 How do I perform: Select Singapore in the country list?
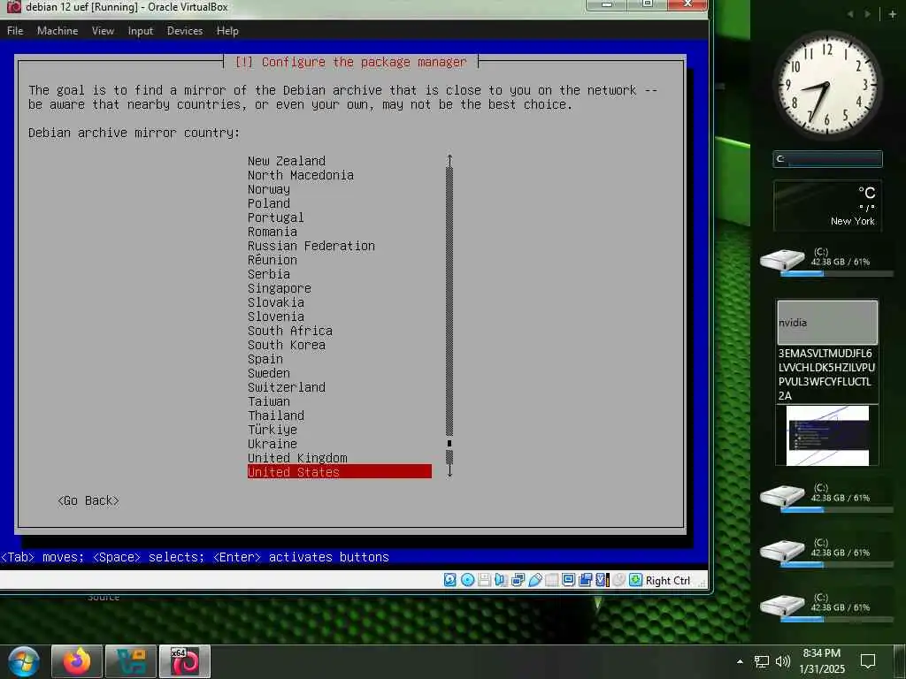[x=279, y=288]
